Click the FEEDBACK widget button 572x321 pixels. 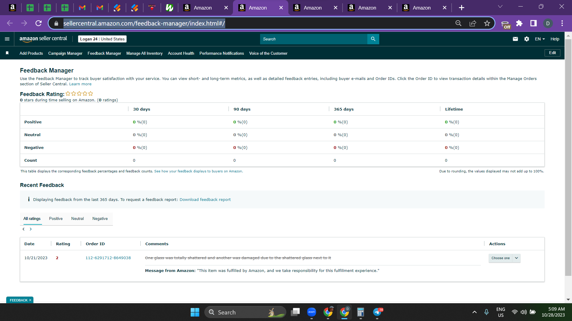(x=18, y=300)
